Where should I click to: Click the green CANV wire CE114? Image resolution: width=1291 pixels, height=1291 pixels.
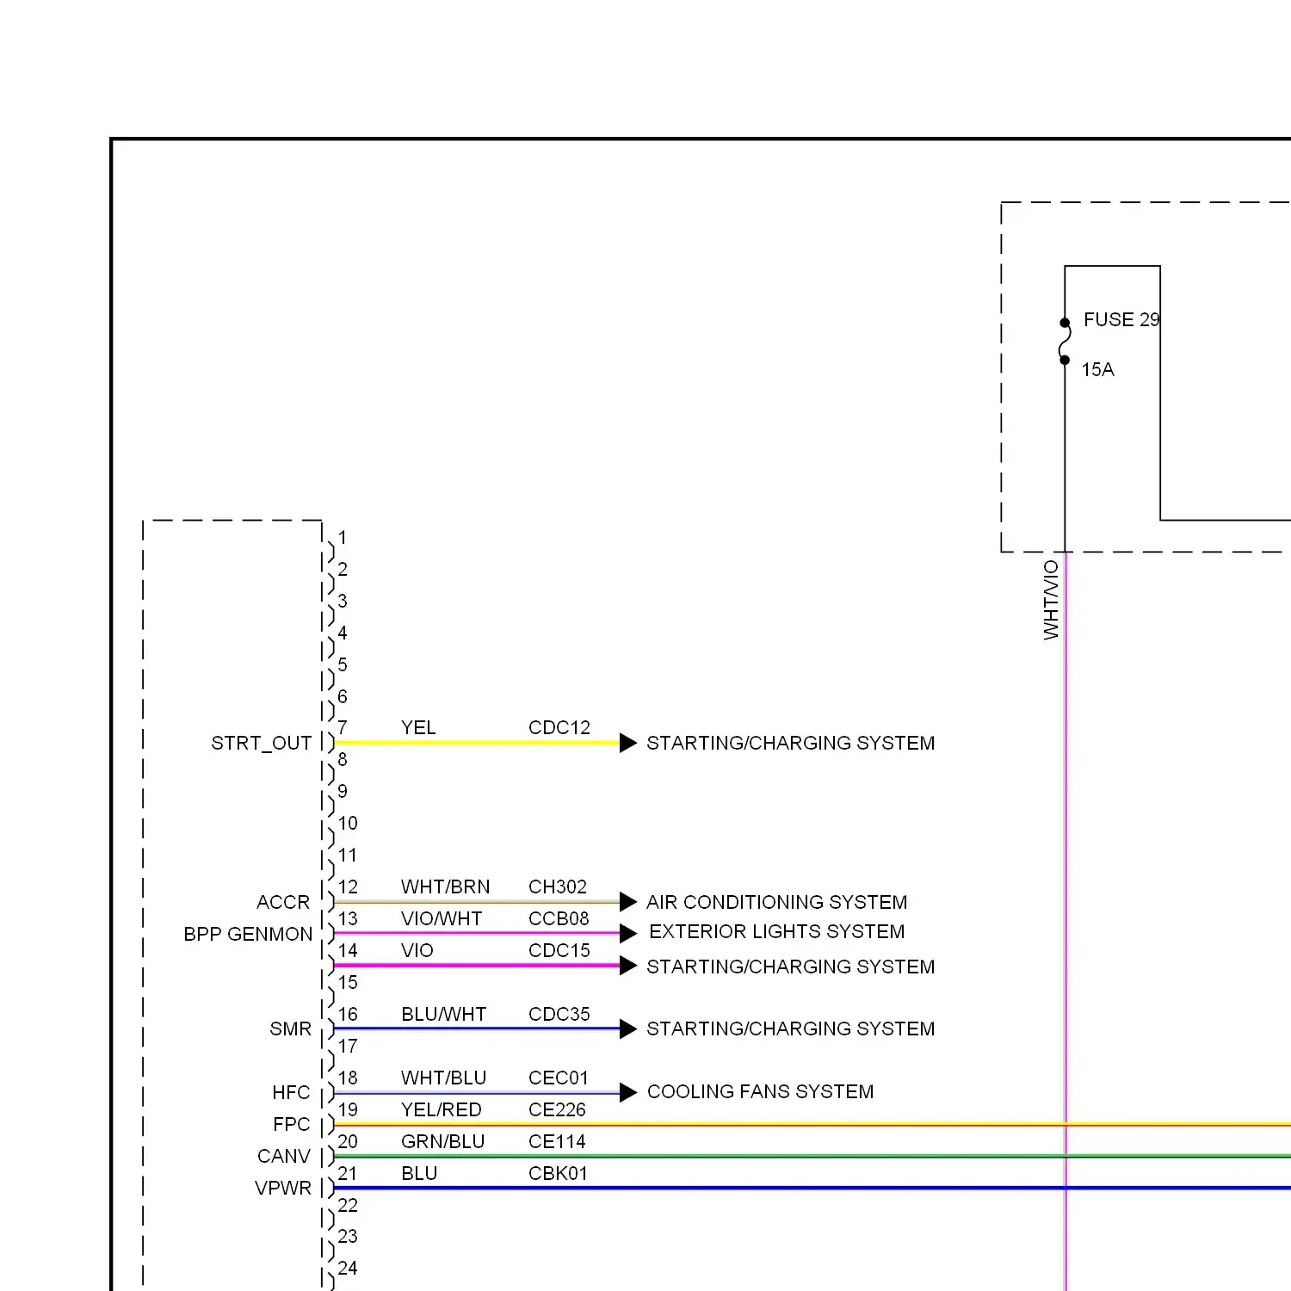coord(812,1156)
